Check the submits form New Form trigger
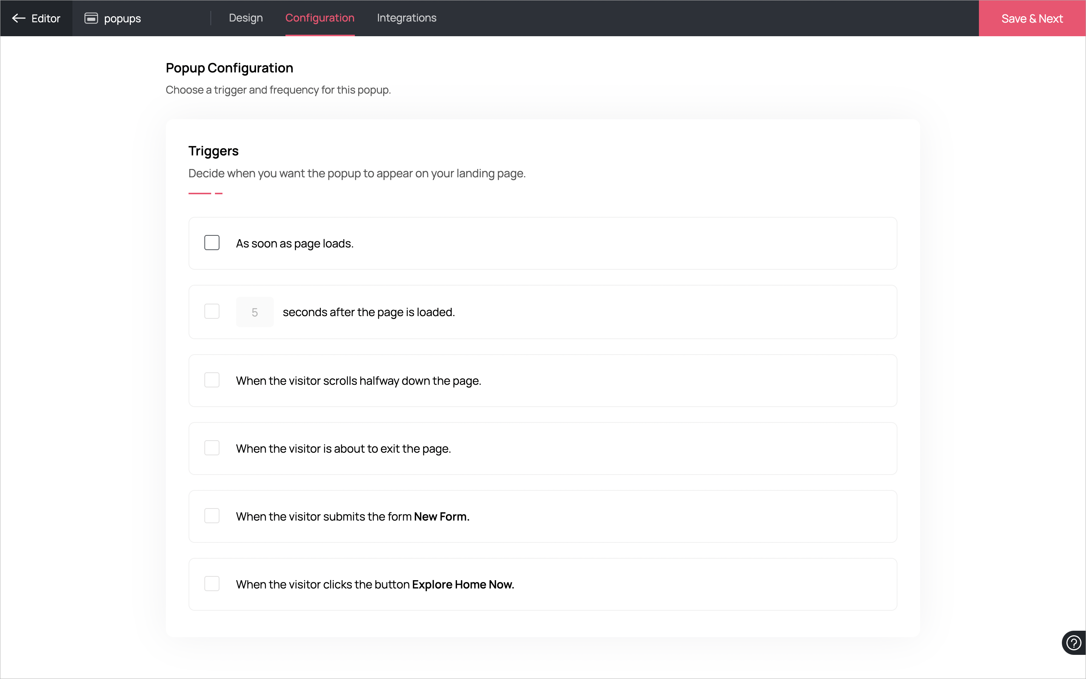Screen dimensions: 1086x679 click(x=212, y=516)
